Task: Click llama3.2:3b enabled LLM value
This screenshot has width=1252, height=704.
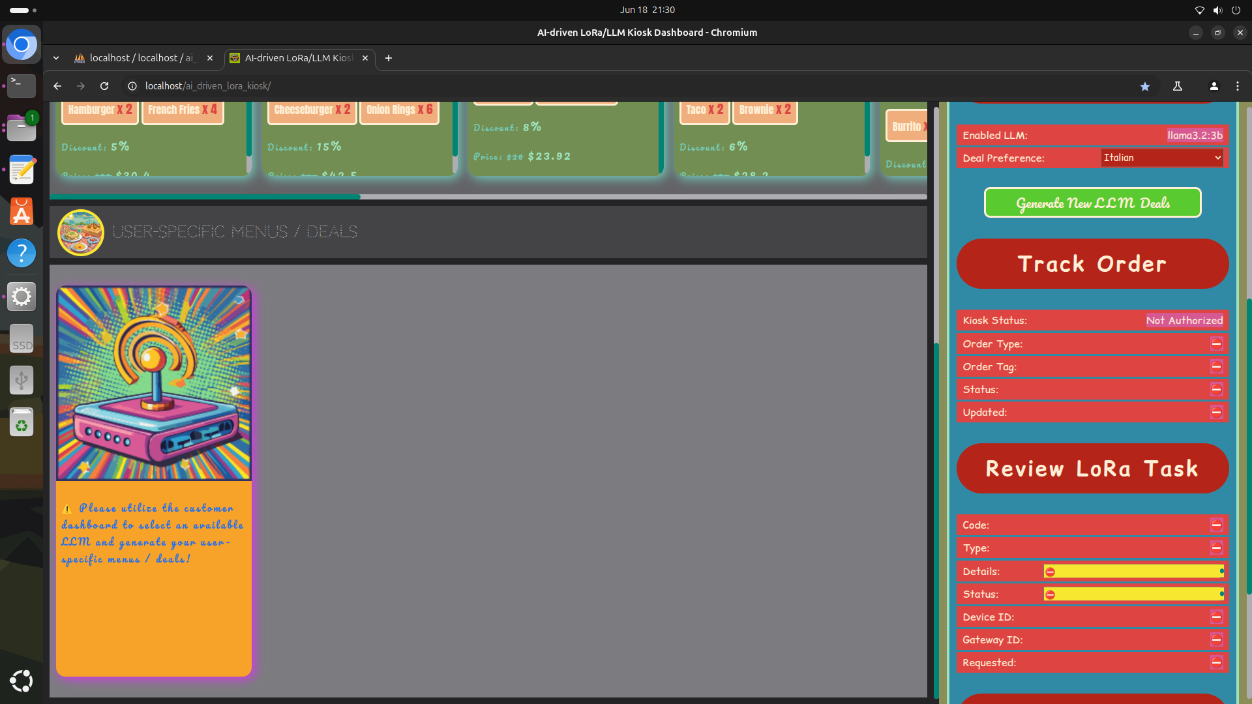Action: (1195, 135)
